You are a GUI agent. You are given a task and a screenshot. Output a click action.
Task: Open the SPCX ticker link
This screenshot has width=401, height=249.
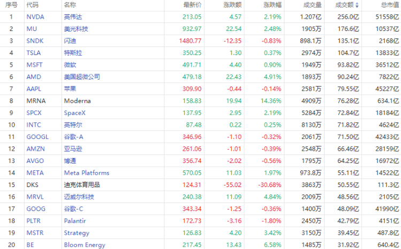(34, 113)
